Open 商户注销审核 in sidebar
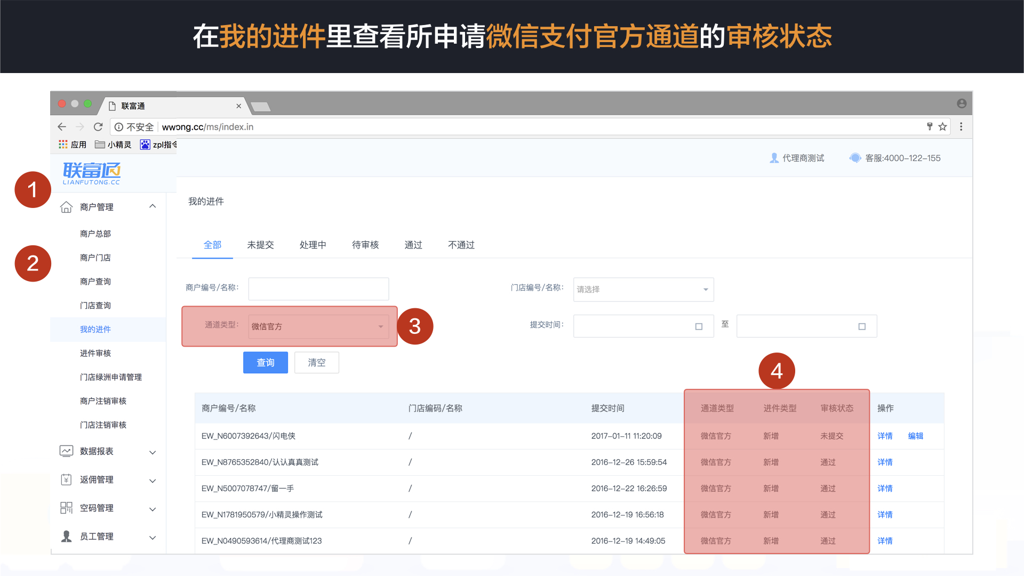 pos(103,401)
